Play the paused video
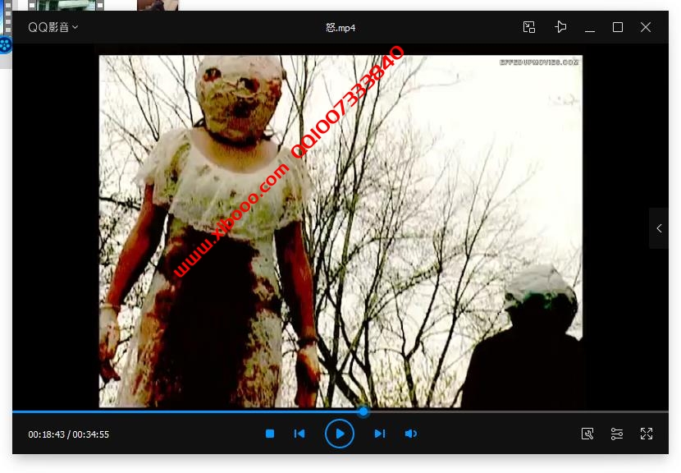 point(340,434)
